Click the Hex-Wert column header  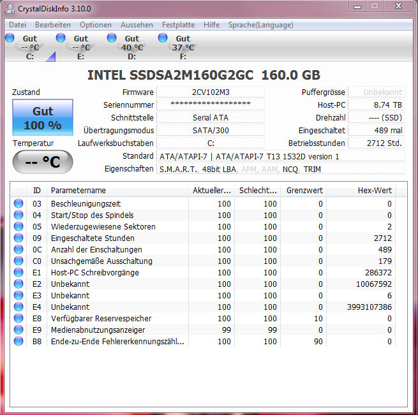coord(361,191)
